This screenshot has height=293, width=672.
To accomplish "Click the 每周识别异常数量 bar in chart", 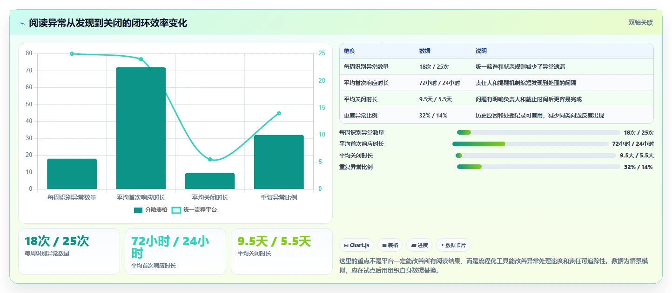I will 72,174.
